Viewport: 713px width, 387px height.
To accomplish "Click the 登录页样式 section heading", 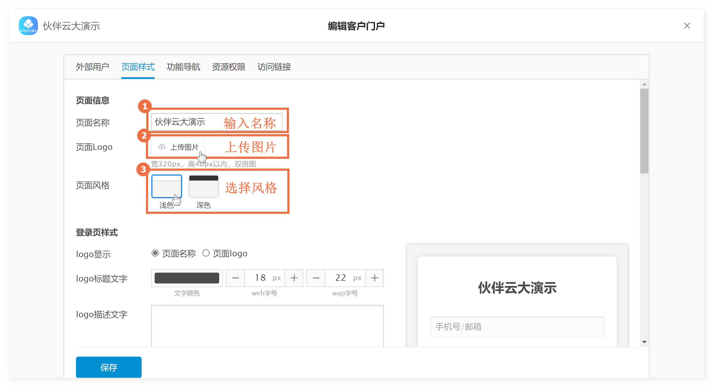I will tap(97, 233).
